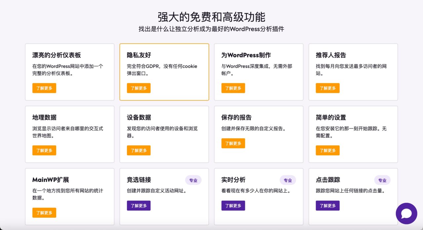Click 了解更多 under 推荐人报告
The image size is (423, 230).
328,88
